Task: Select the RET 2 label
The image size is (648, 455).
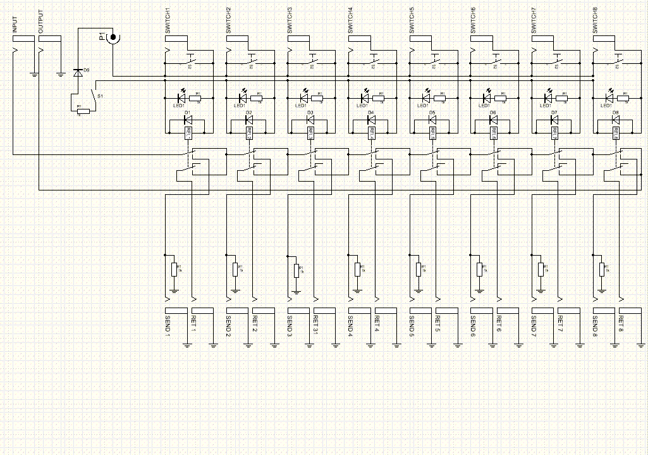Action: (254, 324)
